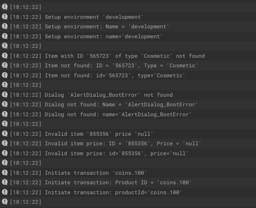The width and height of the screenshot is (256, 208).
Task: Select log "Item with ID '565723' of type 'Cosmetic'"
Action: pyautogui.click(x=128, y=56)
